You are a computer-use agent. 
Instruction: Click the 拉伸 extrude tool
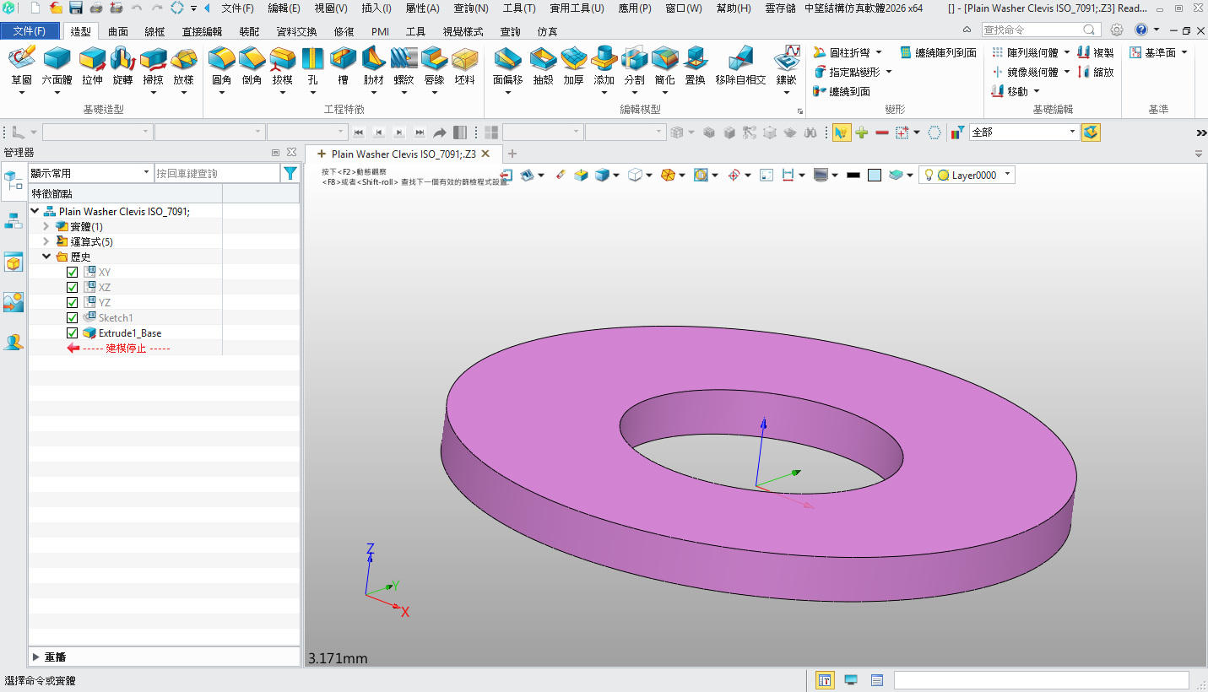[x=92, y=66]
